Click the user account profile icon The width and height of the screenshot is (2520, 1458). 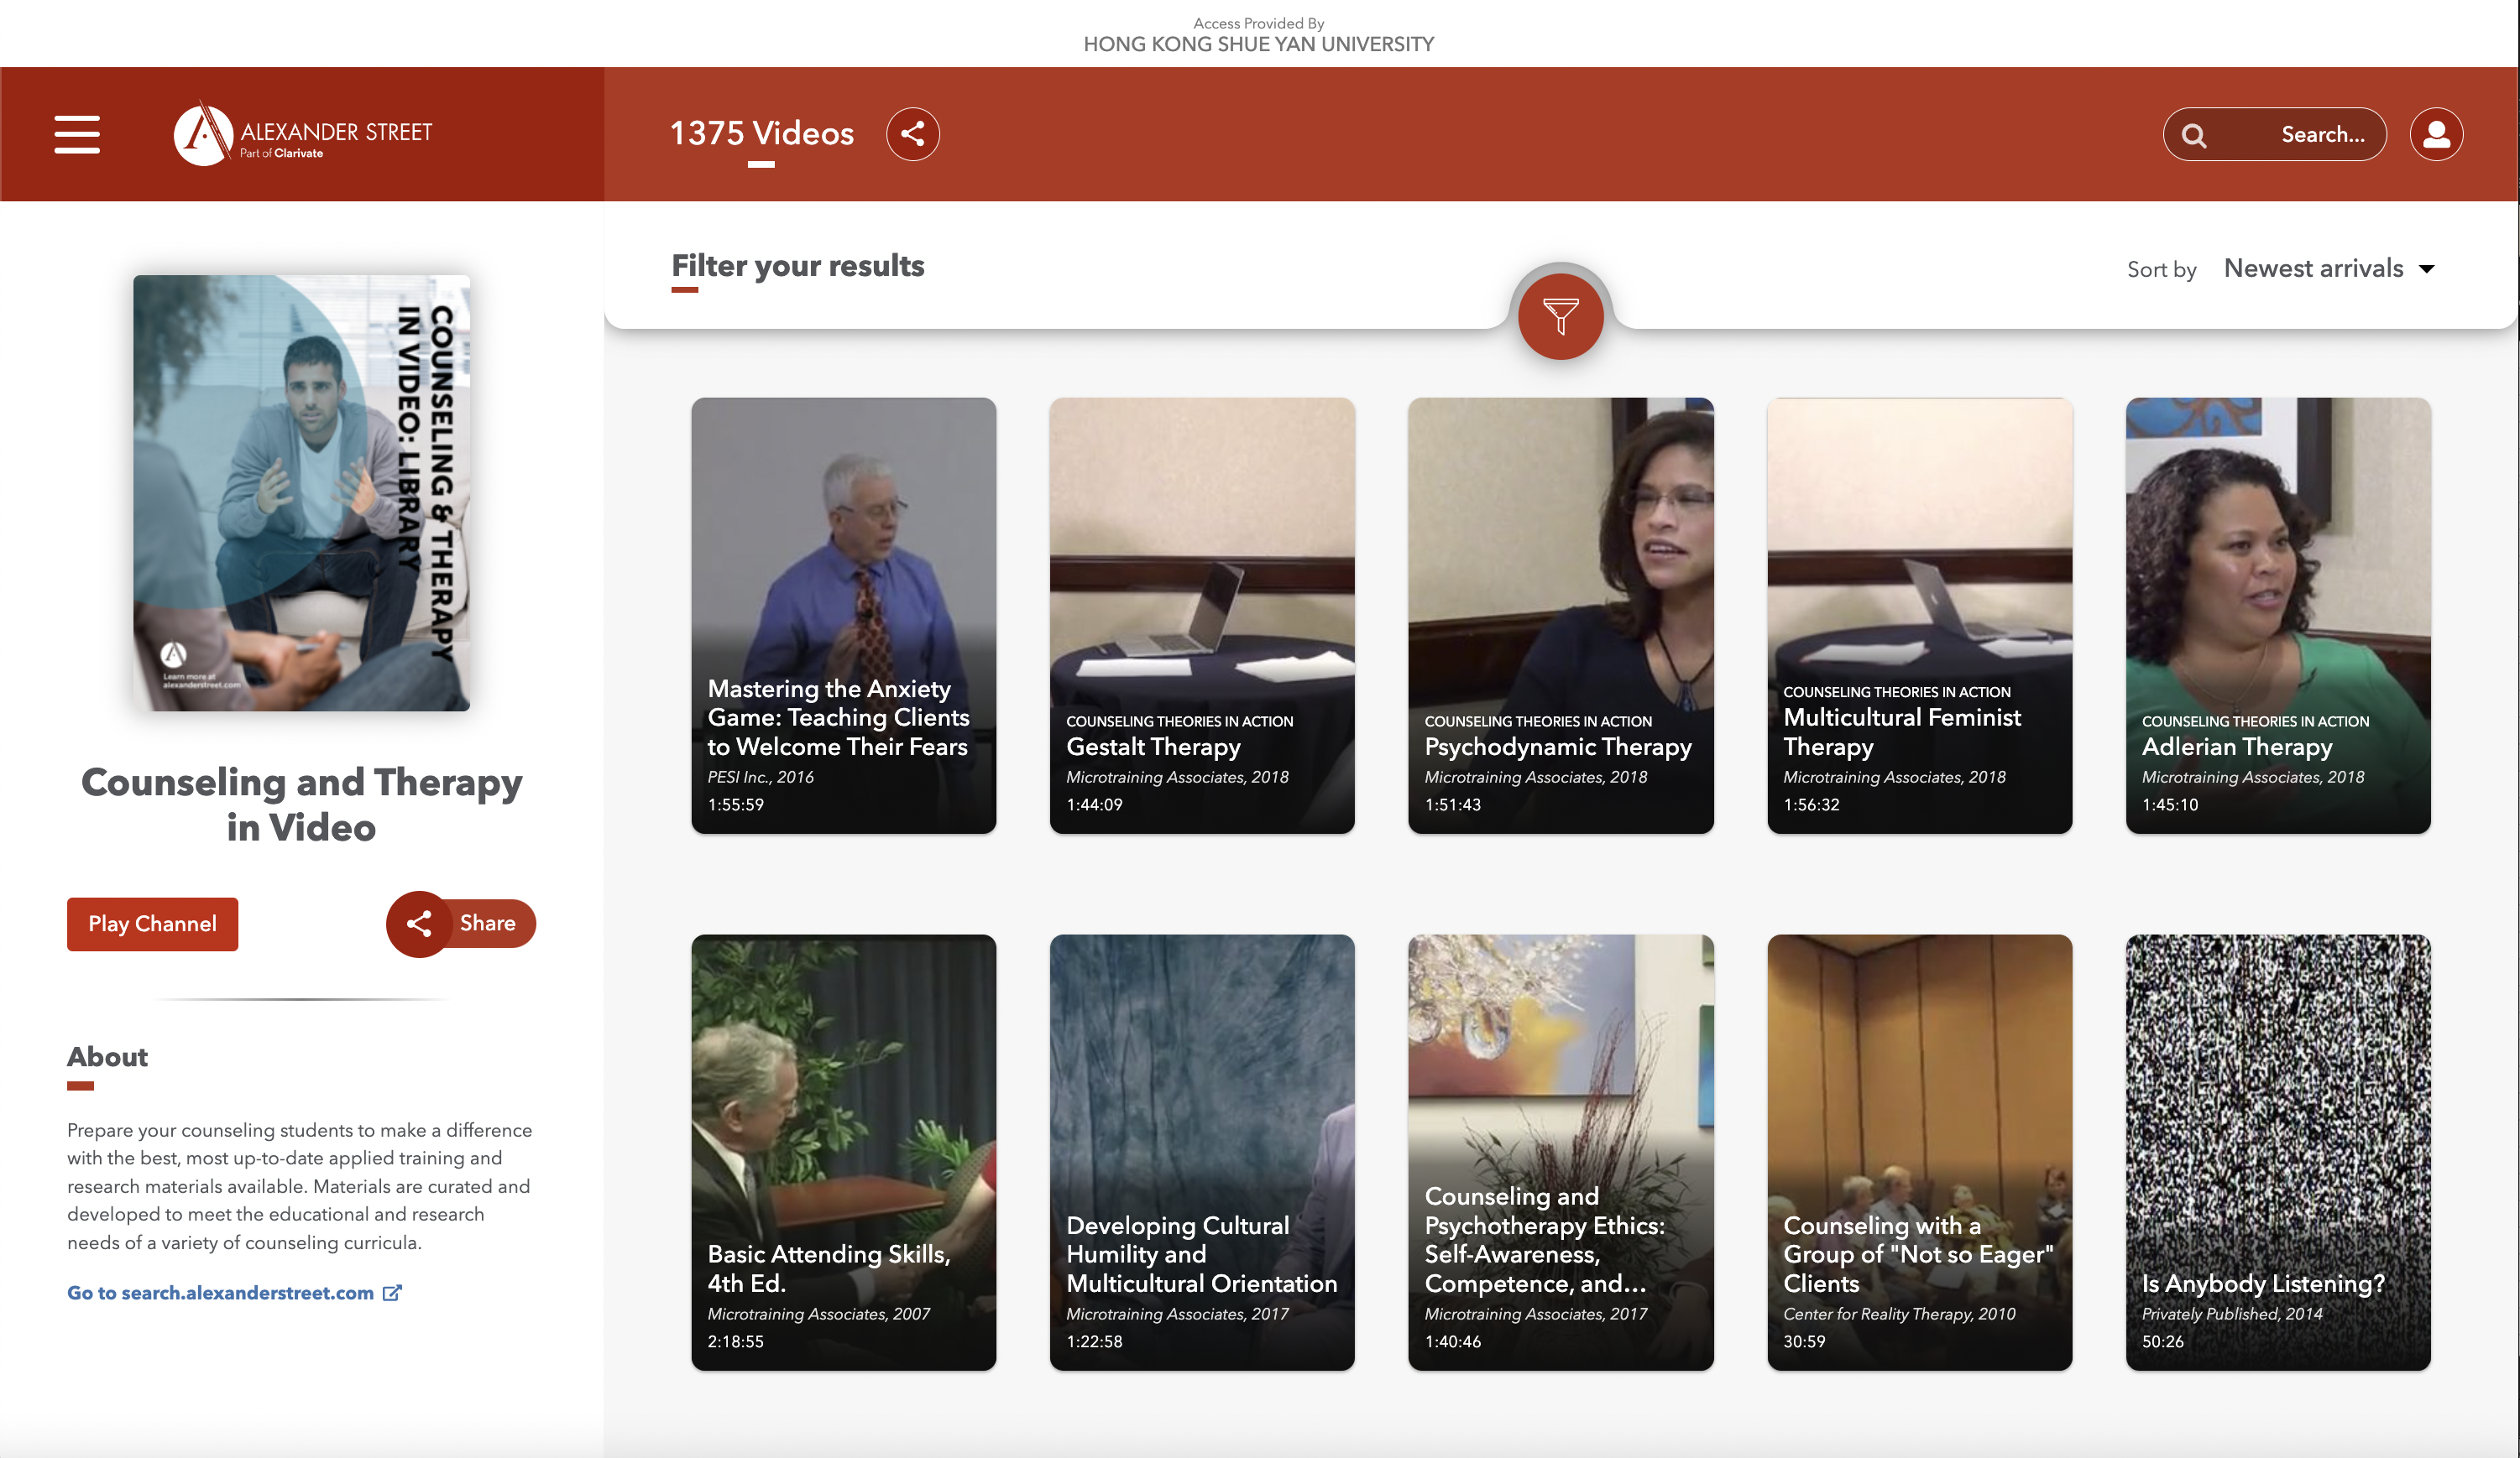click(x=2436, y=134)
